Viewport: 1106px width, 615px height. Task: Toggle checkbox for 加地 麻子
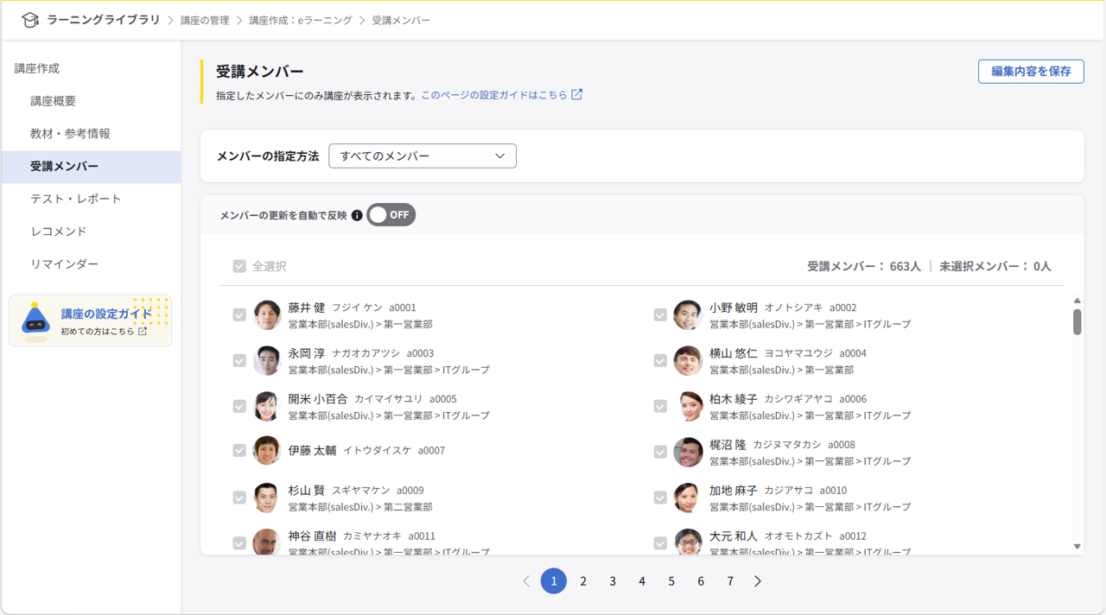660,498
